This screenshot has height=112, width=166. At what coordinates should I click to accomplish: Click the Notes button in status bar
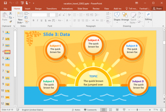point(76,110)
